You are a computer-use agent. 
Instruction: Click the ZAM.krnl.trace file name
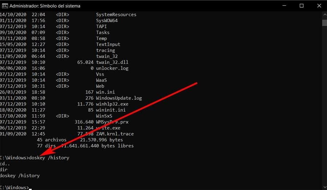[x=115, y=134]
